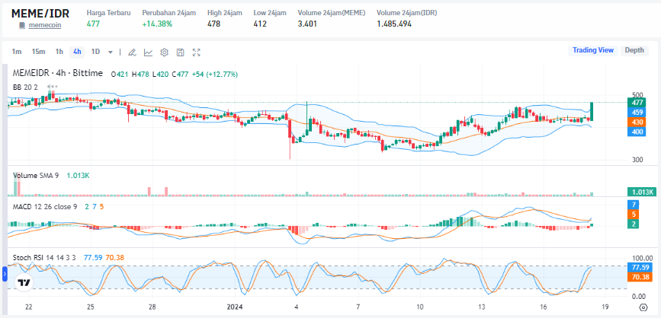The image size is (661, 318).
Task: Switch to Depth chart mode
Action: point(634,50)
